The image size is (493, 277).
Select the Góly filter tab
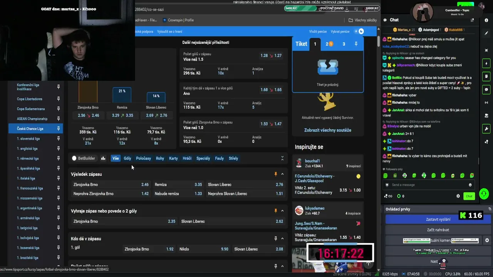127,158
